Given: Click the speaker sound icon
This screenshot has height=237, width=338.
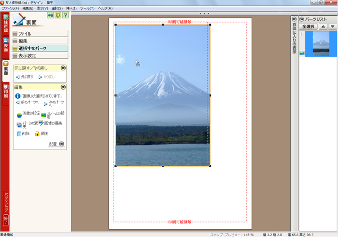Looking at the screenshot, I should 50,15.
